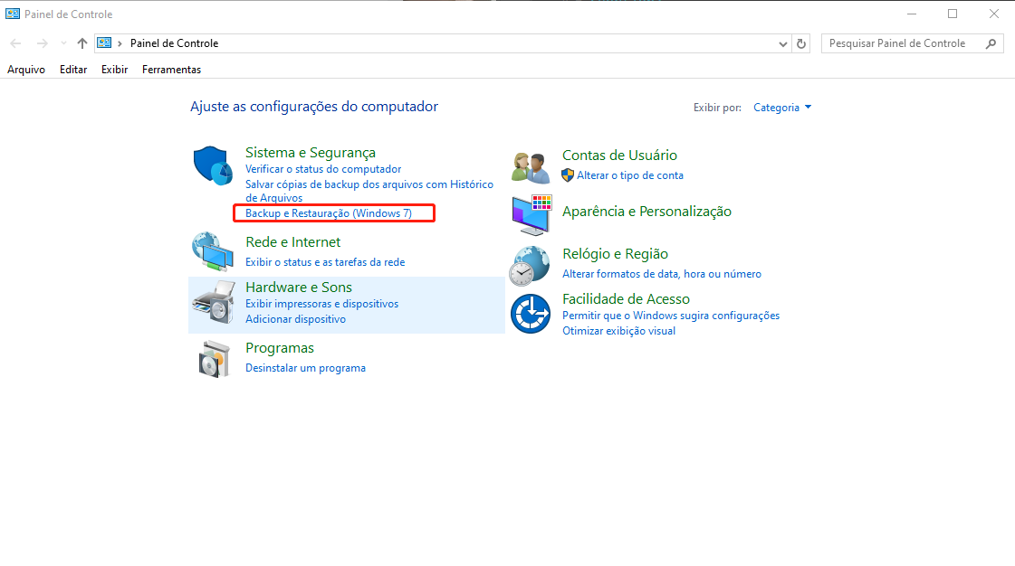Click the Relógio e Região clock icon
Viewport: 1015px width, 566px height.
pyautogui.click(x=530, y=265)
